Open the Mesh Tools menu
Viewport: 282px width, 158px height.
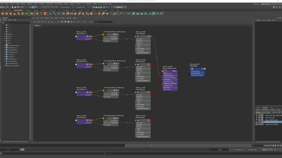(50, 4)
